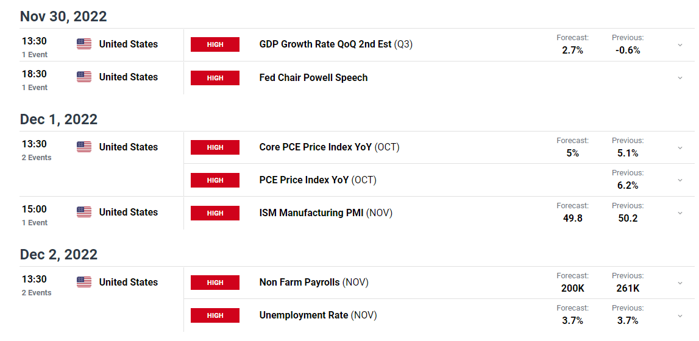
Task: Select the Dec 2, 2022 date header
Action: (x=59, y=254)
